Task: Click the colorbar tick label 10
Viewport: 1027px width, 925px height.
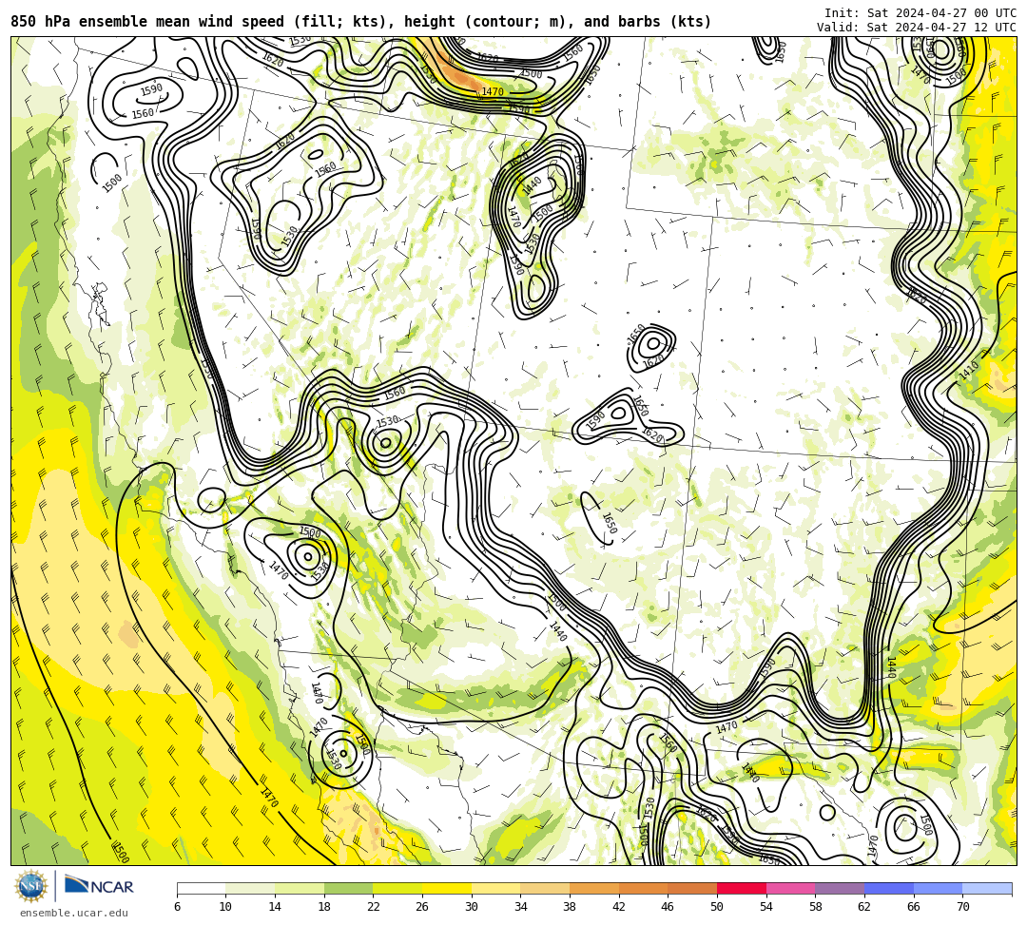Action: click(226, 907)
